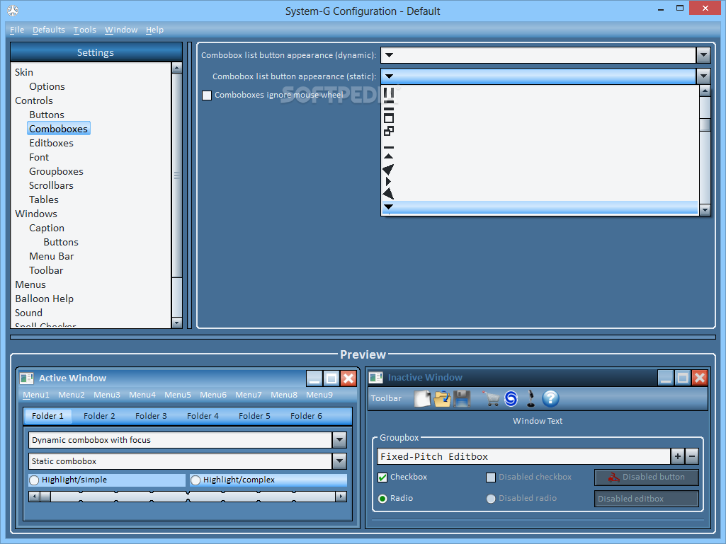Collapse the static combobox appearance dropdown arrow
Image resolution: width=726 pixels, height=544 pixels.
703,76
